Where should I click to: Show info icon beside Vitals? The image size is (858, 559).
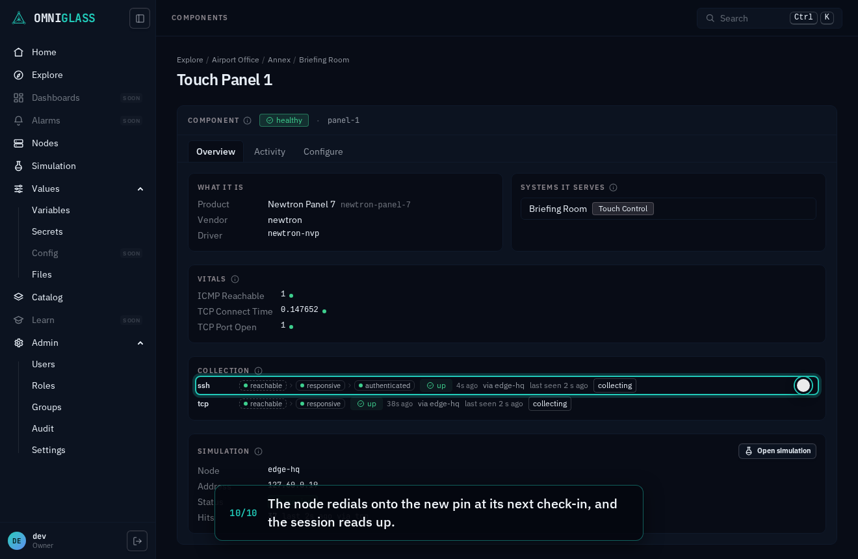click(235, 279)
